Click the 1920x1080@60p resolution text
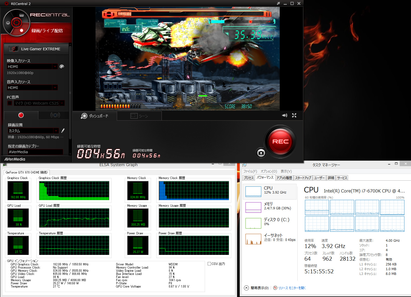411x297 pixels. point(20,73)
